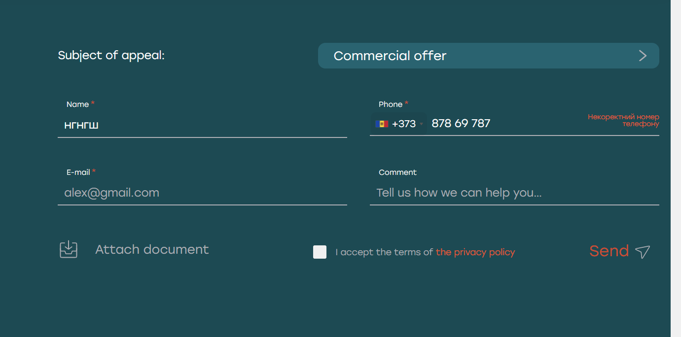The height and width of the screenshot is (337, 681).
Task: Focus the Name field containing НГНГШ
Action: [x=202, y=126]
